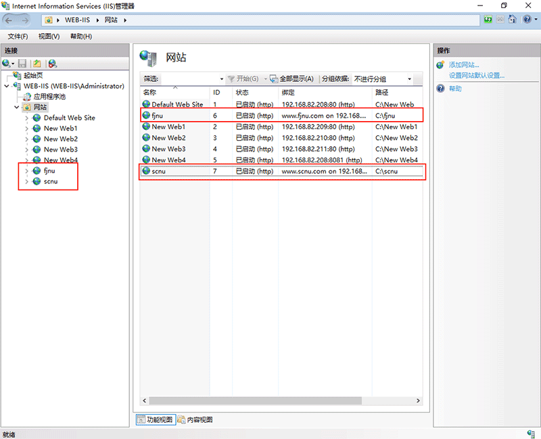This screenshot has height=439, width=541.
Task: Click 设置网站默认设置... link
Action: pos(476,76)
